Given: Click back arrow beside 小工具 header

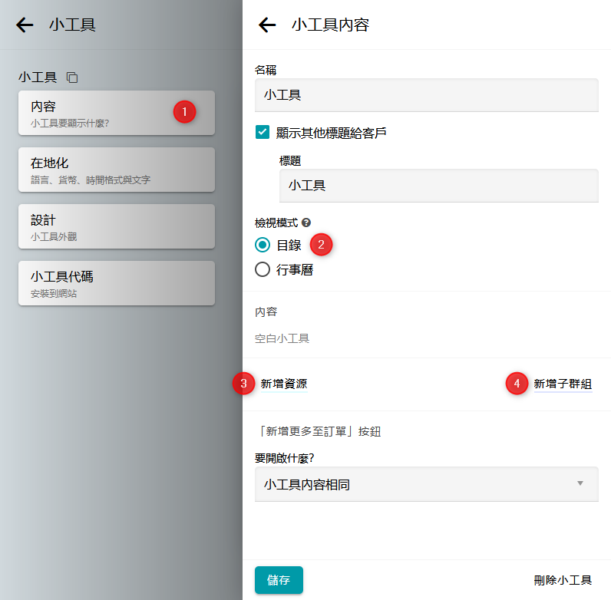Looking at the screenshot, I should click(x=25, y=25).
